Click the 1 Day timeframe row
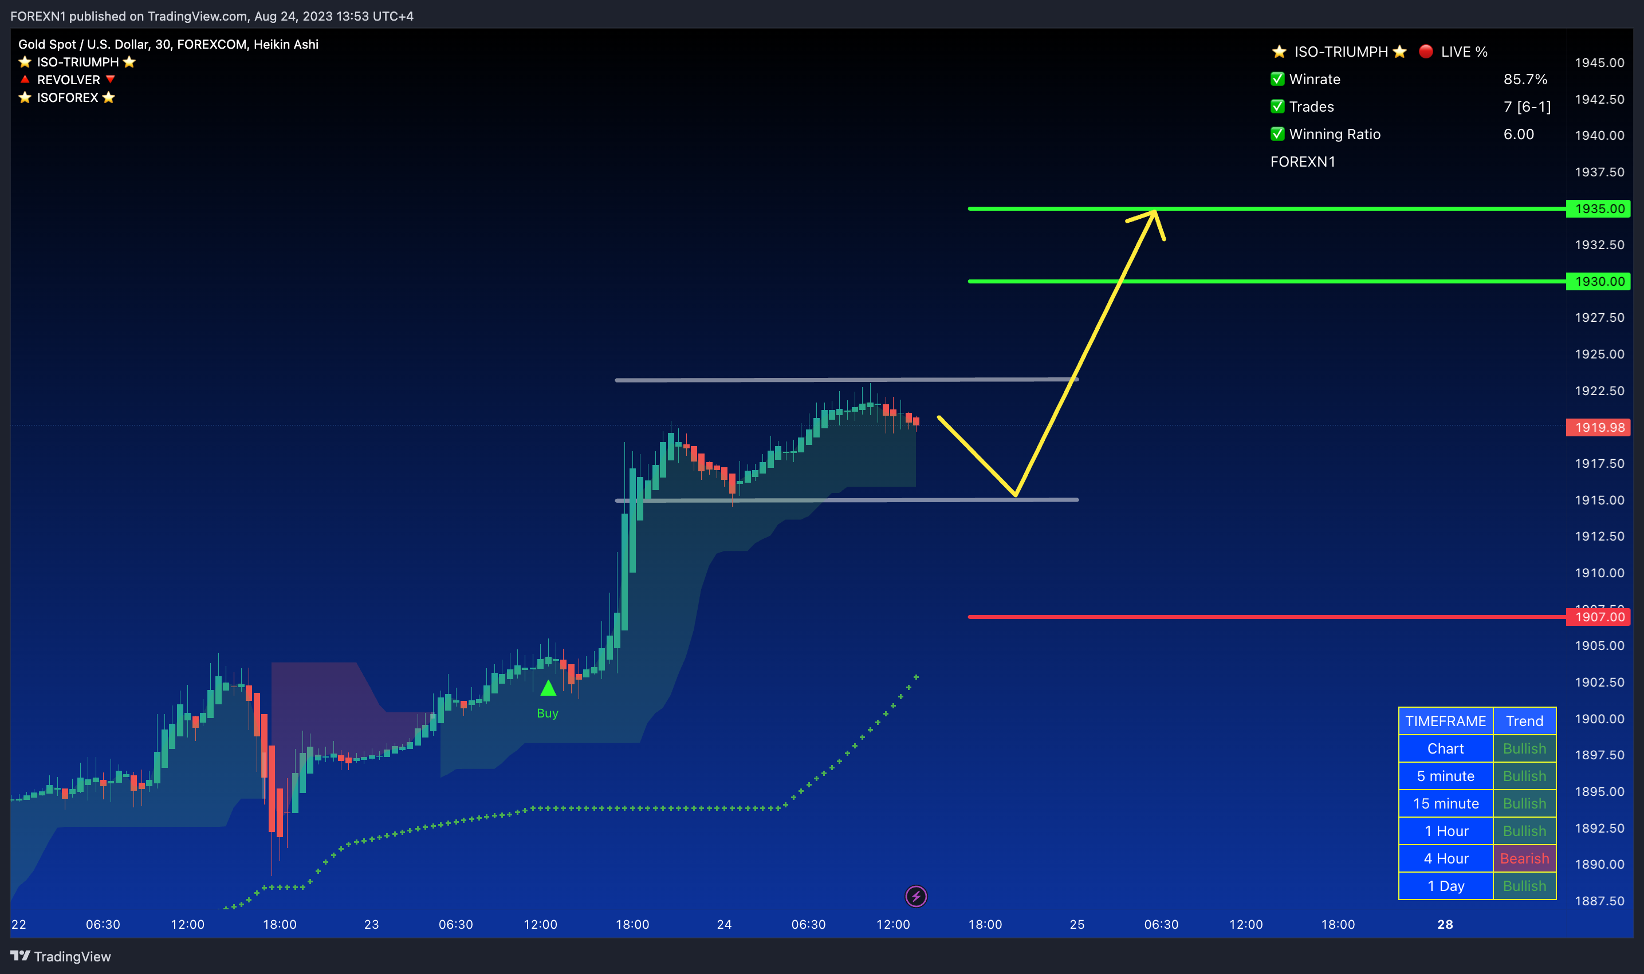 (1477, 886)
